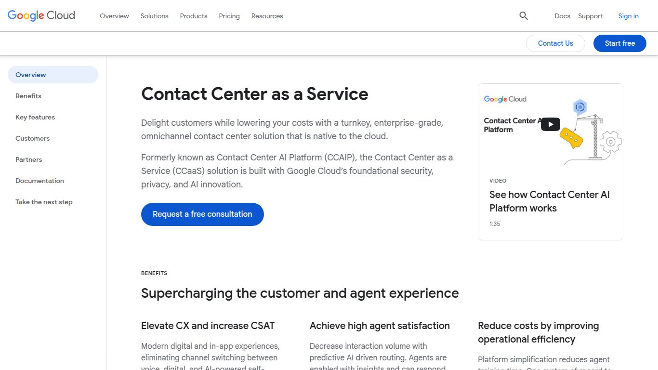Select Customers in the sidebar
Screen dimensions: 658x370
click(32, 138)
